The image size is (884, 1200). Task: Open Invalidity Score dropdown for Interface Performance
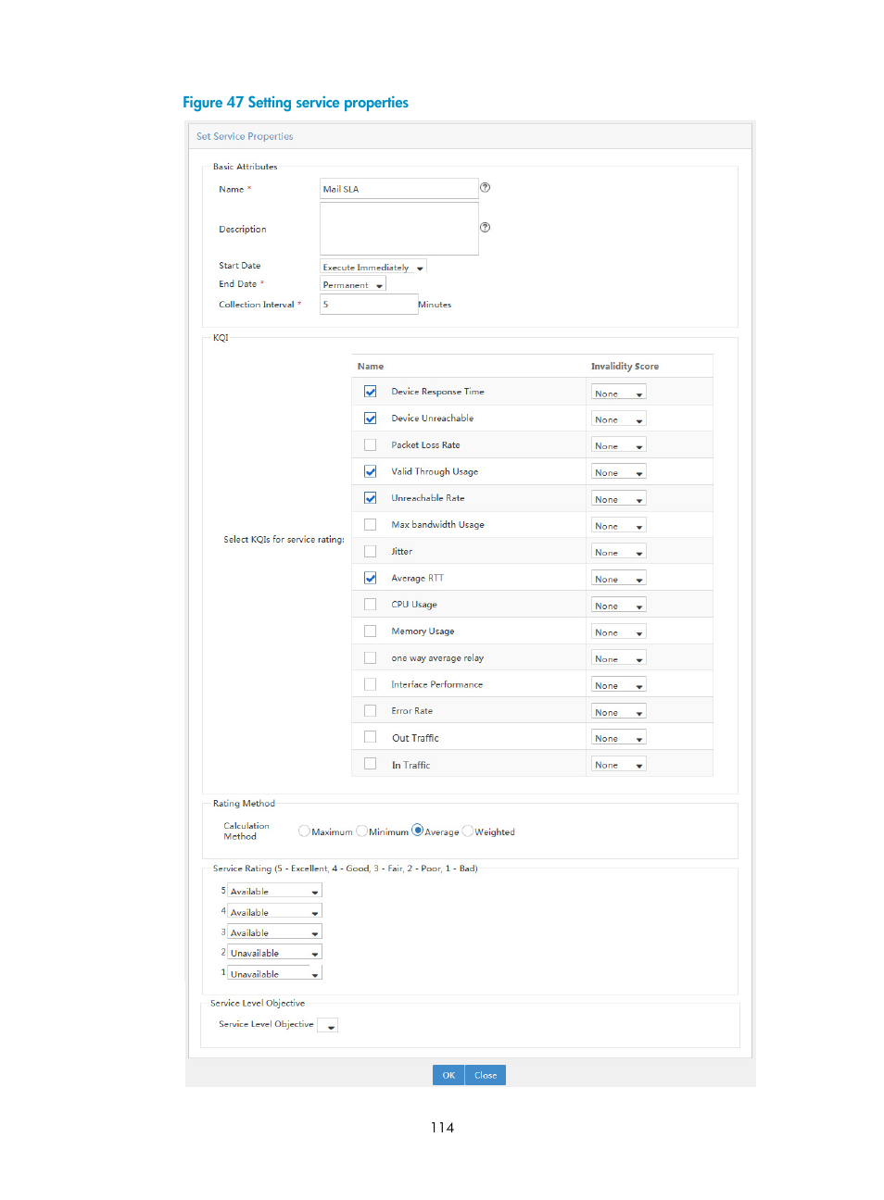point(619,685)
